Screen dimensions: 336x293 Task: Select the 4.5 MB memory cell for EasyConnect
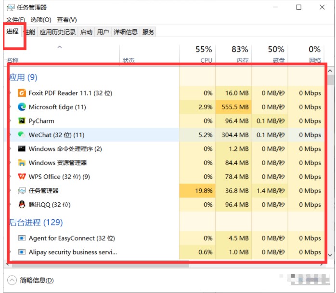[x=233, y=238]
